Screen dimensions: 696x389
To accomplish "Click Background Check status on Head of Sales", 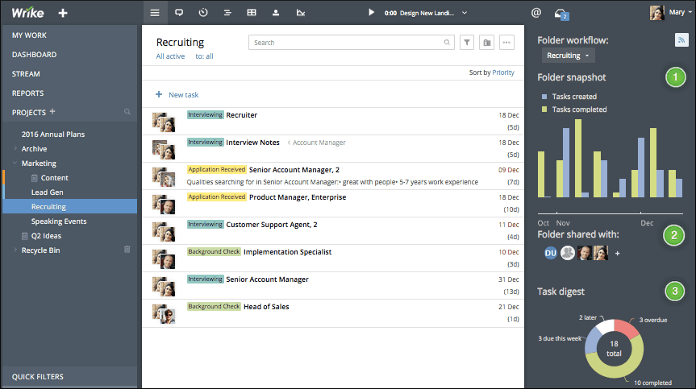I will point(214,307).
